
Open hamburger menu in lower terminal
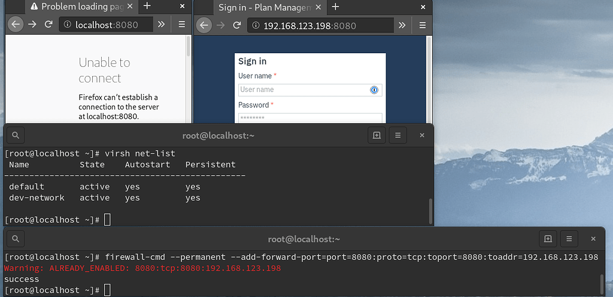[569, 238]
